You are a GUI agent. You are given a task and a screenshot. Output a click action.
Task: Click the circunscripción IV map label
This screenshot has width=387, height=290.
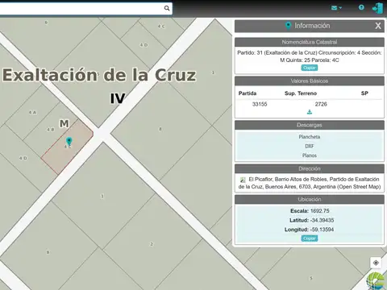tap(118, 98)
